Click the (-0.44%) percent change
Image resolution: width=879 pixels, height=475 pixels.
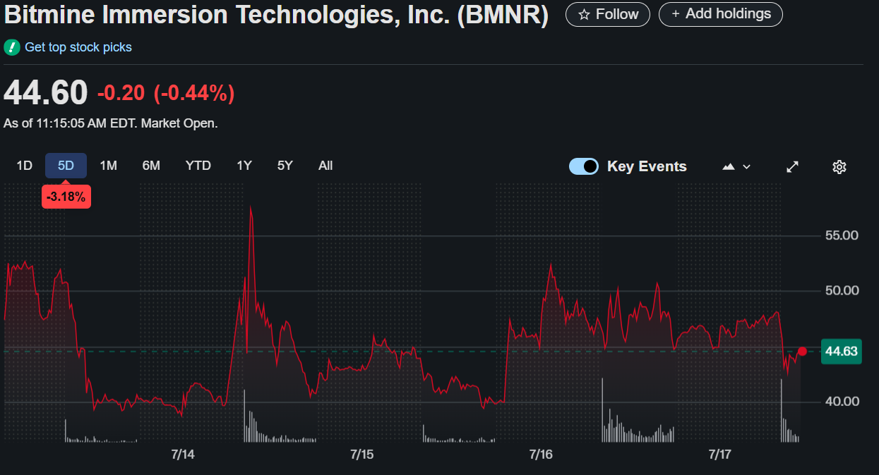pyautogui.click(x=193, y=93)
